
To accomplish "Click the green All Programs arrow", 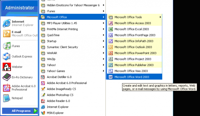I will pos(35,111).
